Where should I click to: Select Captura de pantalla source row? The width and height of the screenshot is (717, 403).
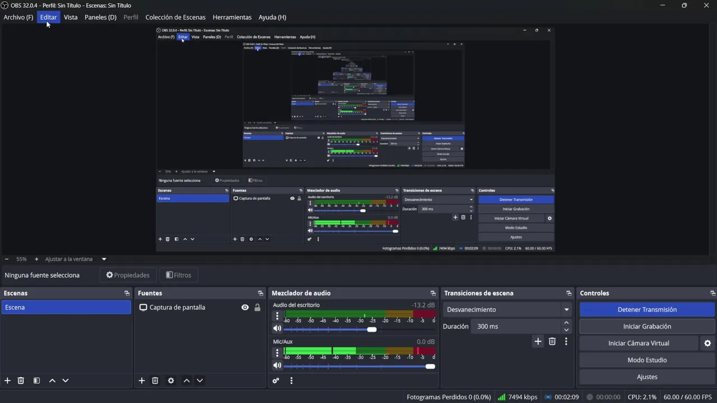(x=199, y=307)
